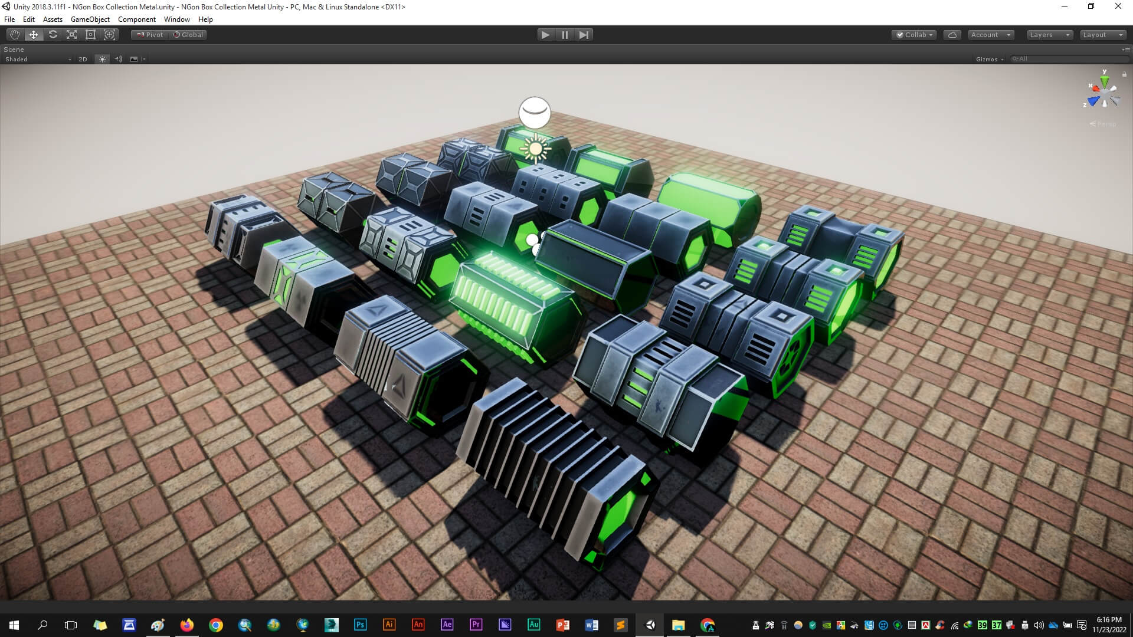Open the Layout dropdown
Image resolution: width=1133 pixels, height=637 pixels.
(x=1102, y=35)
